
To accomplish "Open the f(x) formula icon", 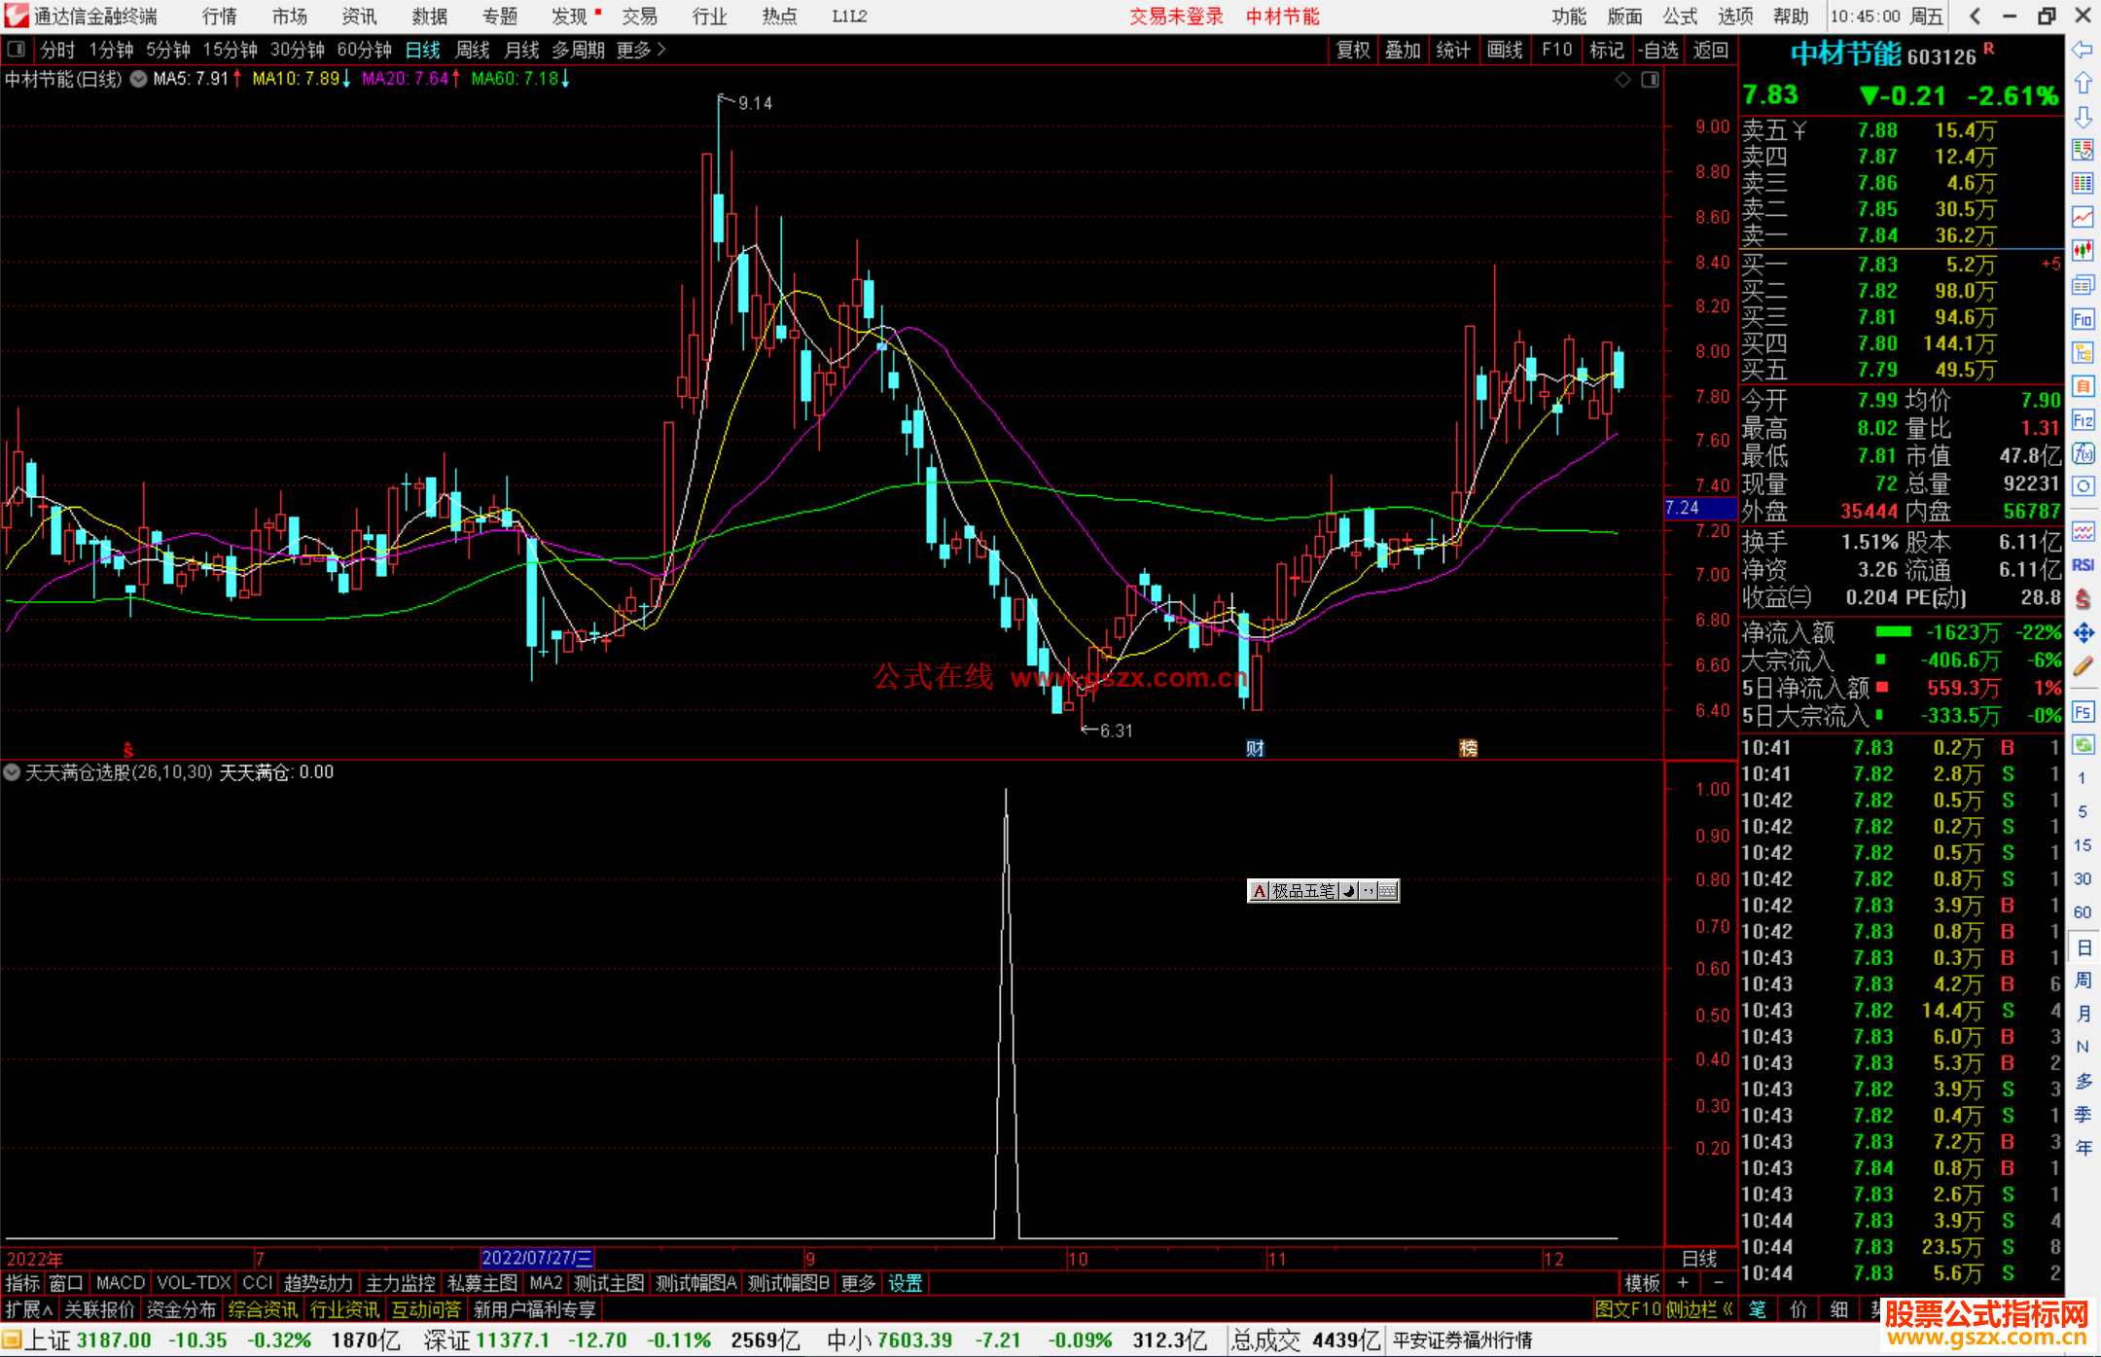I will point(2083,454).
